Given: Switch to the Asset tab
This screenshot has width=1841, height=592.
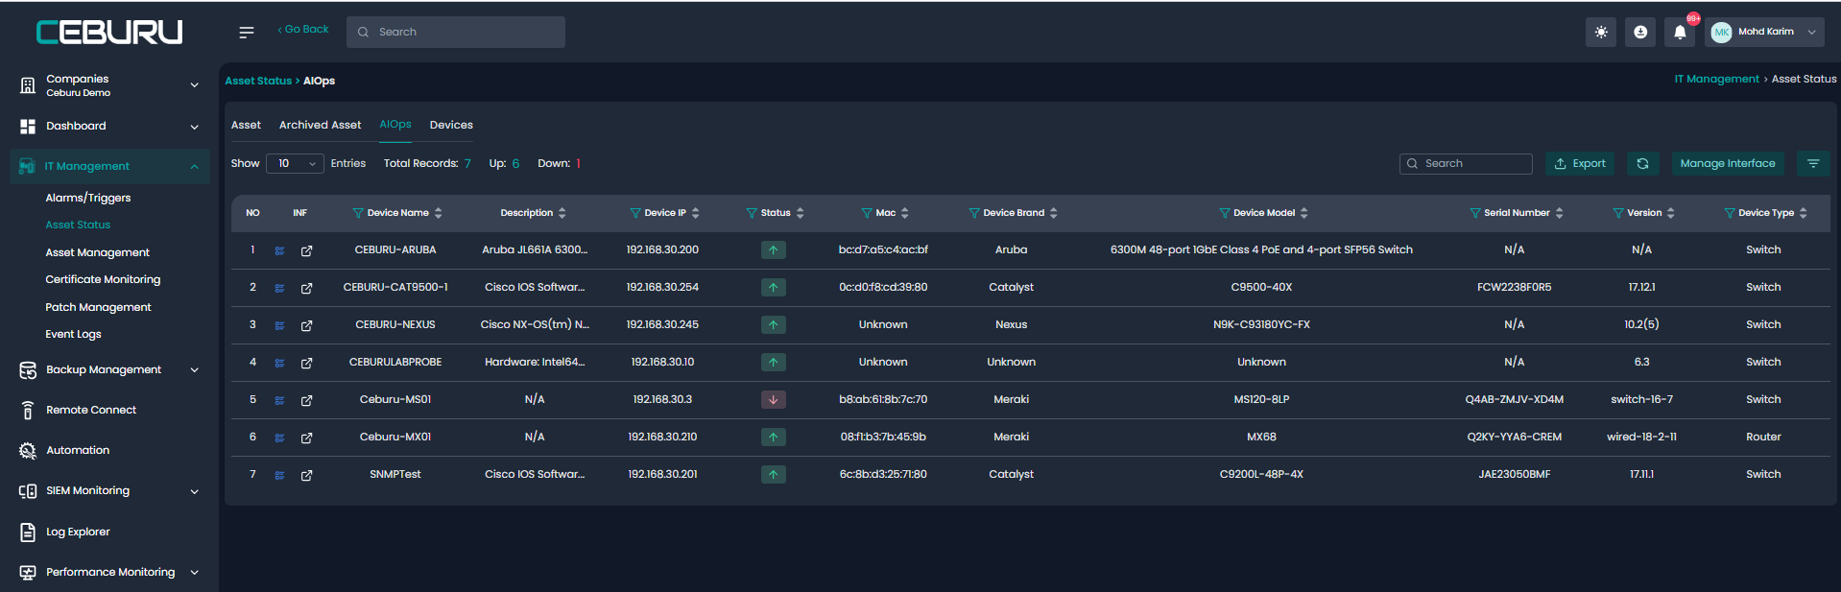Looking at the screenshot, I should 246,126.
